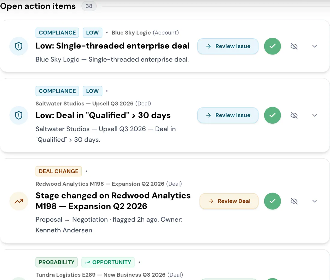Review Issue for Saltwater Studios Upsell
Image resolution: width=330 pixels, height=280 pixels.
tap(228, 115)
